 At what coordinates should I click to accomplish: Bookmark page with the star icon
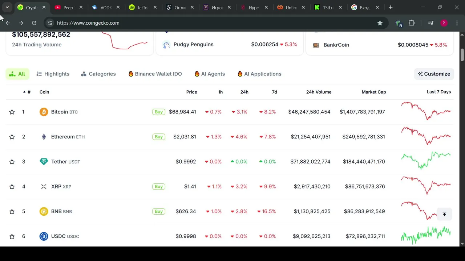380,23
